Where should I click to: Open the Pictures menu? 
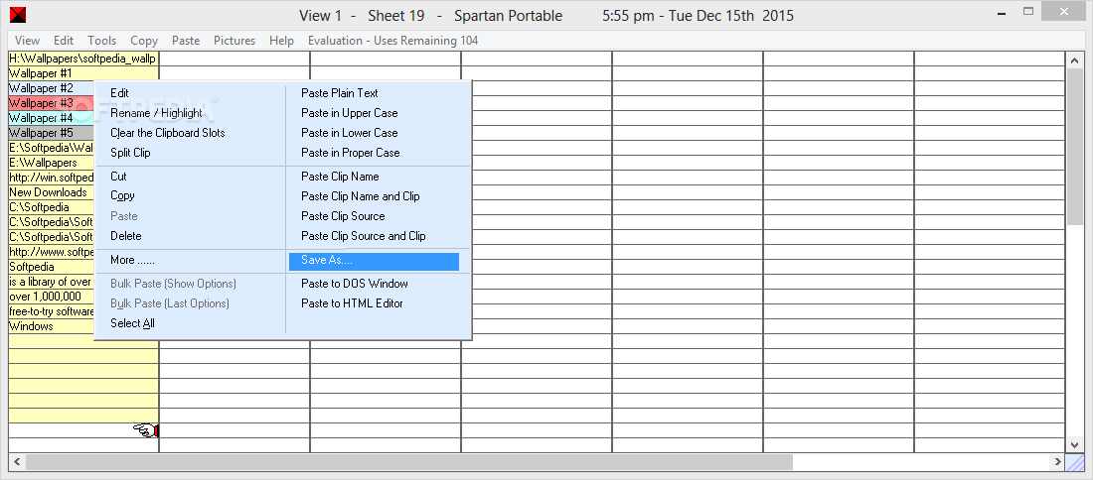coord(234,41)
